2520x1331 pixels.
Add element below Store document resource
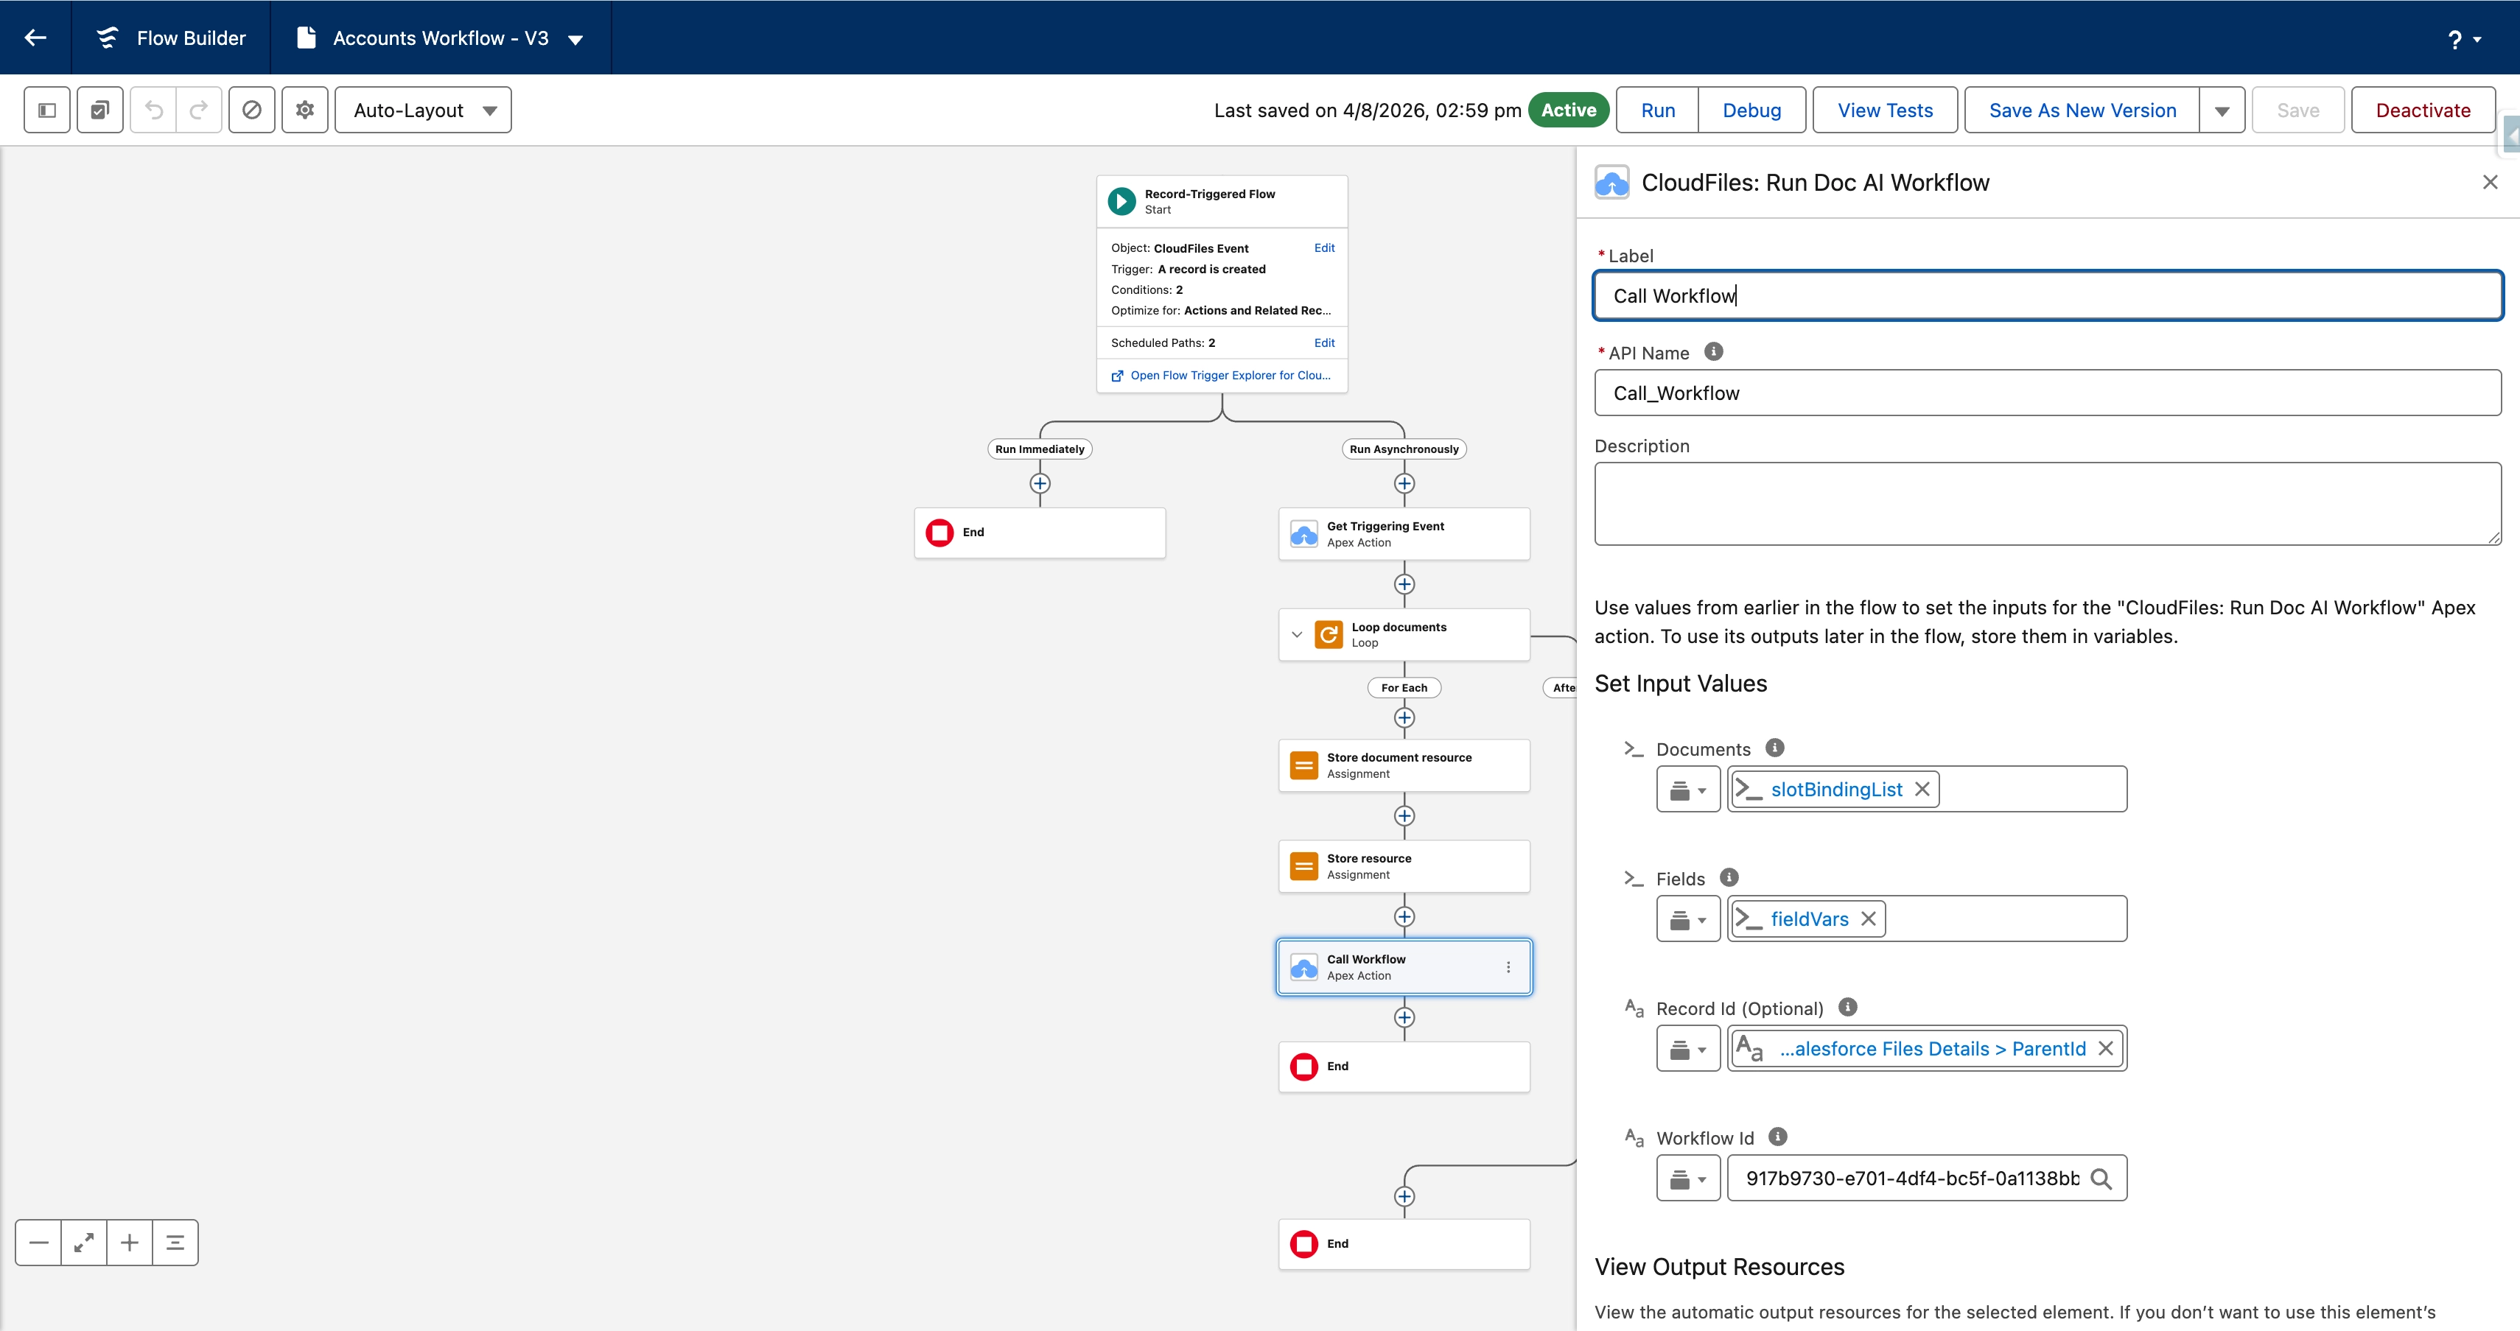coord(1404,815)
